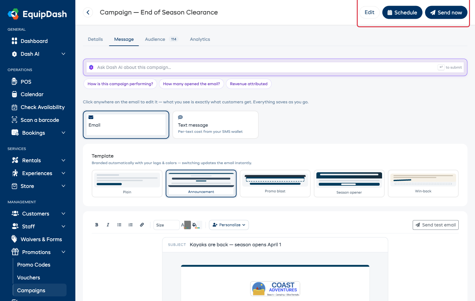Choose the Announcement template

201,184
